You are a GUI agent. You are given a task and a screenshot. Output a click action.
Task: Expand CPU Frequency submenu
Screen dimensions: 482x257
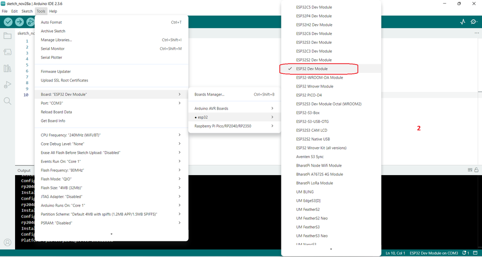click(x=111, y=135)
